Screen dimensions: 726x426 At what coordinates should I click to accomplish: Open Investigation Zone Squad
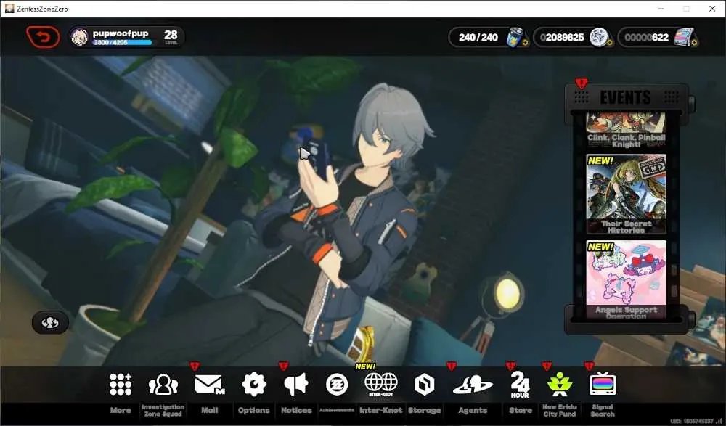point(163,385)
